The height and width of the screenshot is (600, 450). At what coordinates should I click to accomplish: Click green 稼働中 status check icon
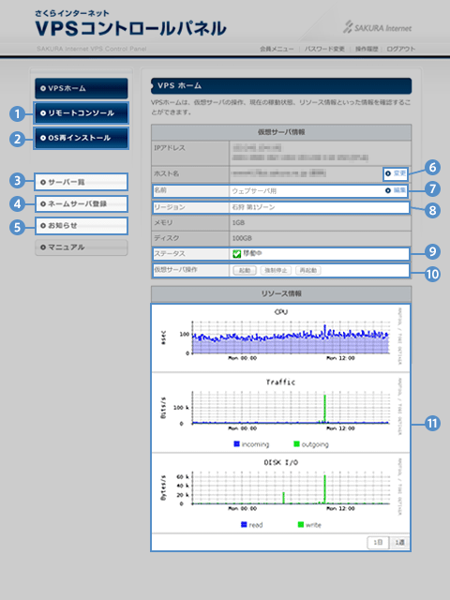[237, 254]
